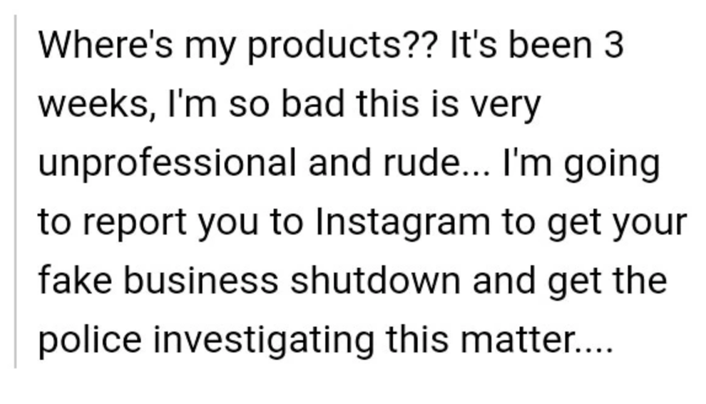Click the word "matter...." at the end
This screenshot has width=706, height=404.
(x=536, y=340)
